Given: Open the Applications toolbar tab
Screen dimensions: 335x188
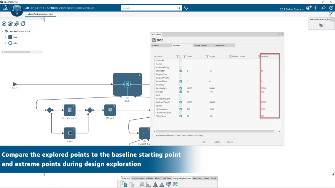Looking at the screenshot, I should point(138,178).
